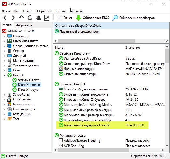Expand the Безопасность tree branch
Screen dimensions: 170x159
pyautogui.click(x=4, y=104)
